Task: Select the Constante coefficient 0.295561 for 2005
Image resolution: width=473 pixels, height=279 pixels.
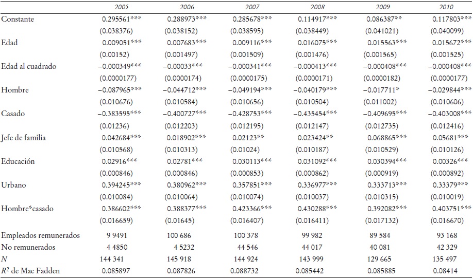Action: click(x=122, y=18)
